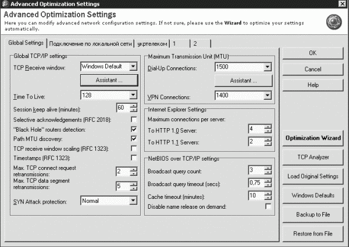Open Подключение по локальной сети tab

[x=90, y=43]
